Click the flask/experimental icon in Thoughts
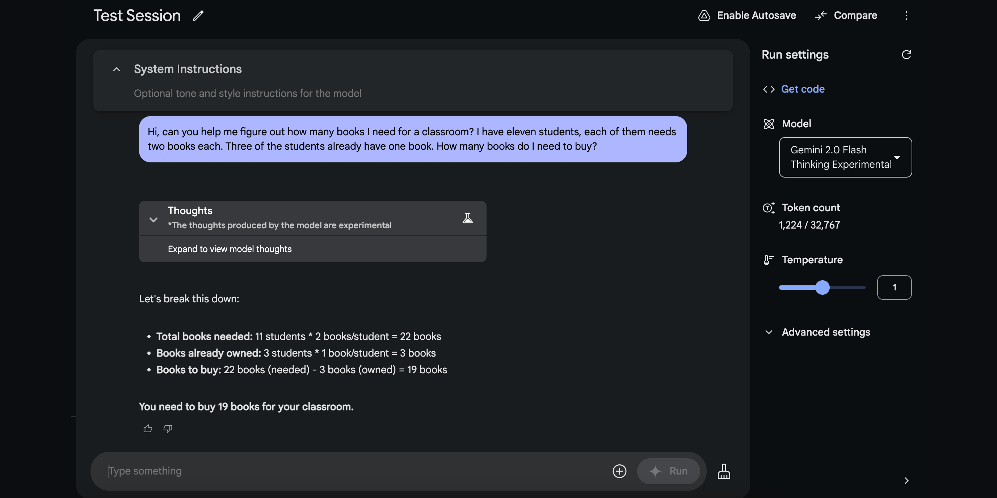Image resolution: width=997 pixels, height=498 pixels. 468,218
